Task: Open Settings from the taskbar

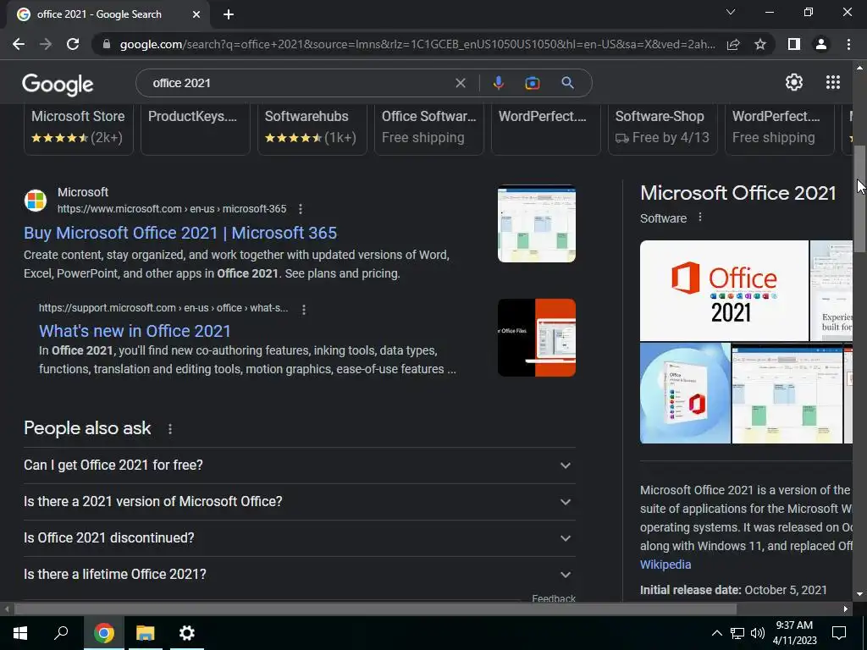Action: pos(187,633)
